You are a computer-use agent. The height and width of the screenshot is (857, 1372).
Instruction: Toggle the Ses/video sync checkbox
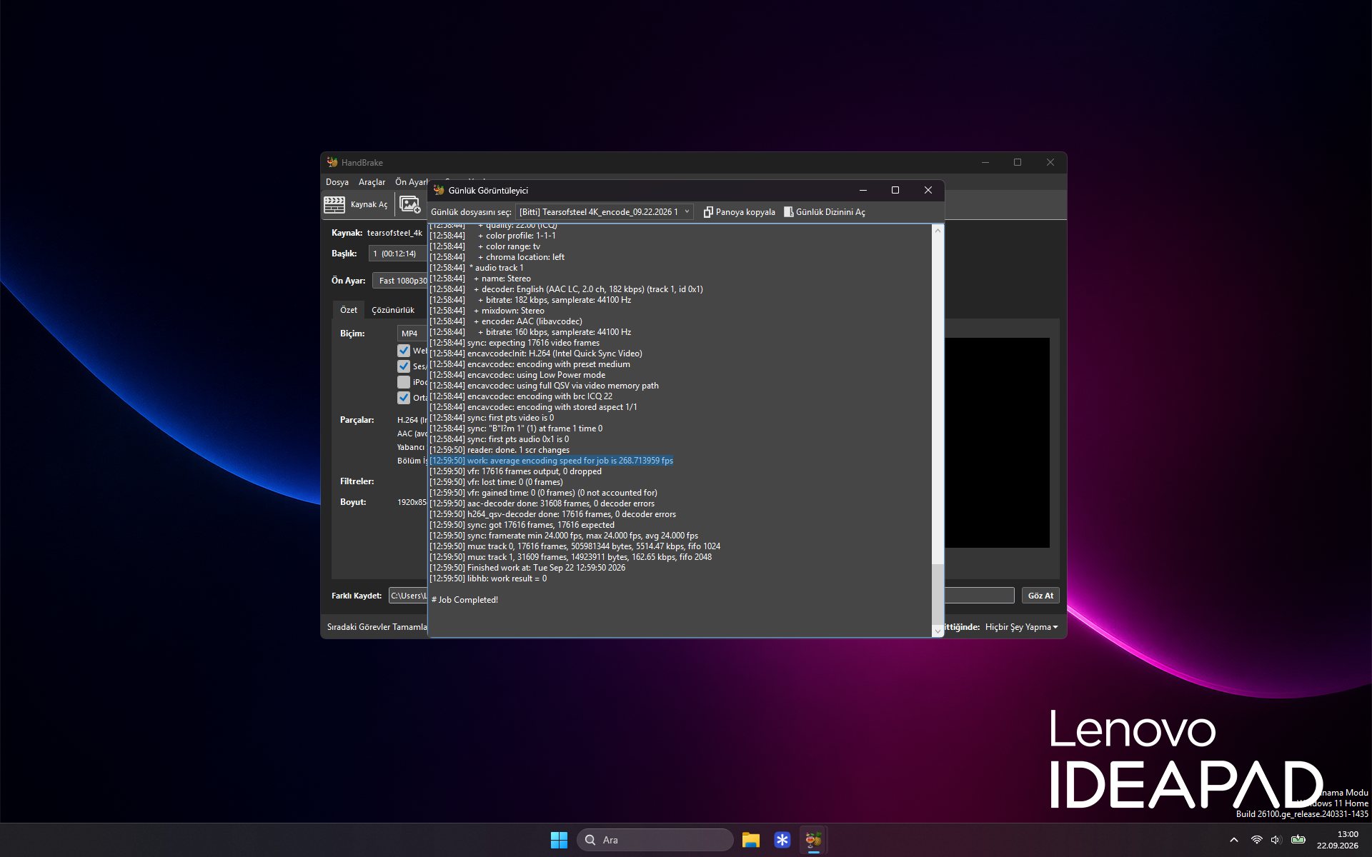point(404,366)
